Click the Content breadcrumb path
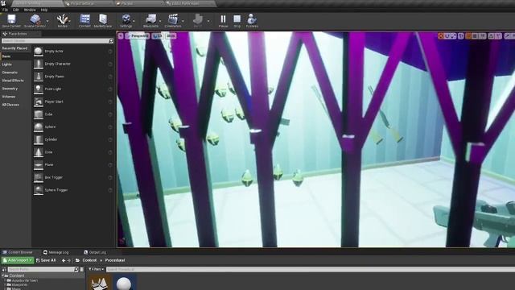This screenshot has width=515, height=290. 89,260
